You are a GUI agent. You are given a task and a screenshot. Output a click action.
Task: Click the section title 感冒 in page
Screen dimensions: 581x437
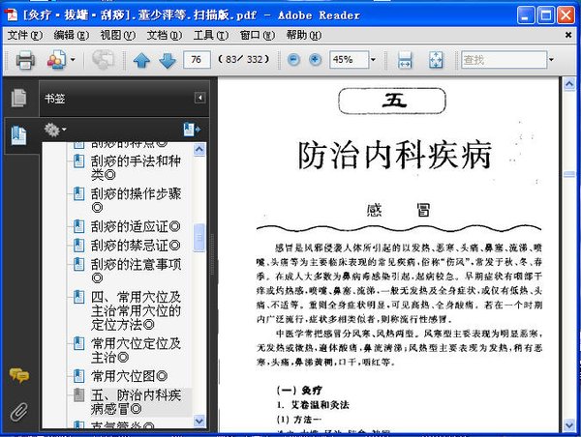399,210
